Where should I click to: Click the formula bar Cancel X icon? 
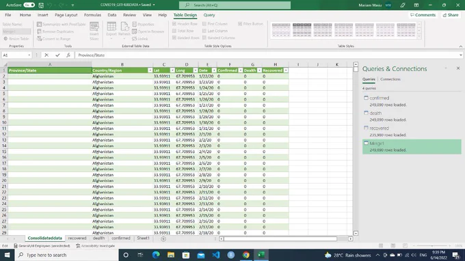[x=46, y=55]
